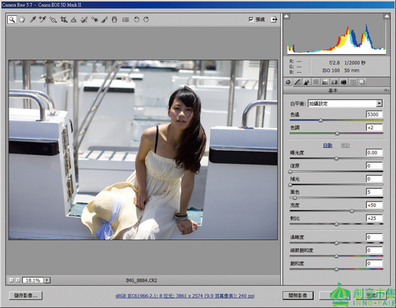Click the 色溫 temperature slider handle
This screenshot has height=308, width=396.
pos(321,120)
